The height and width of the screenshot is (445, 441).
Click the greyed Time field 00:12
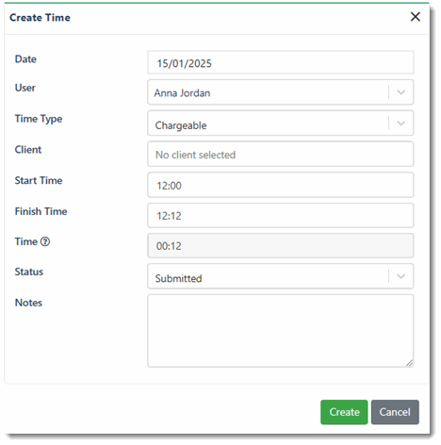(x=281, y=245)
